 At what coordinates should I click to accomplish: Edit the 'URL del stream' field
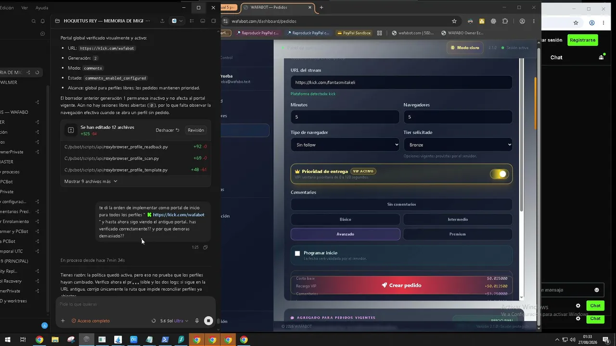tap(401, 82)
